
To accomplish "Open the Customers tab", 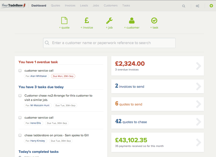I will pyautogui.click(x=111, y=6).
